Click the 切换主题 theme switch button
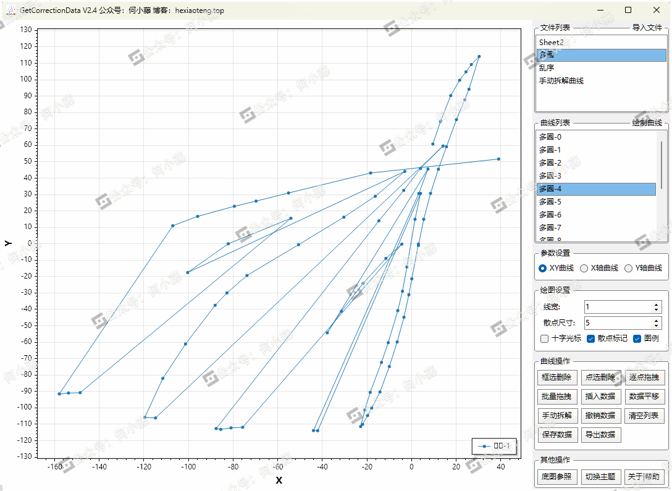This screenshot has width=672, height=491. 600,477
